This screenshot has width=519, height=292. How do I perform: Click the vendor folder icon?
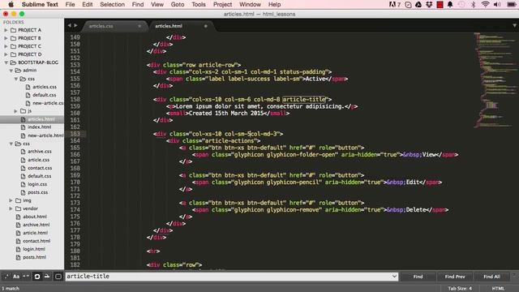point(18,208)
